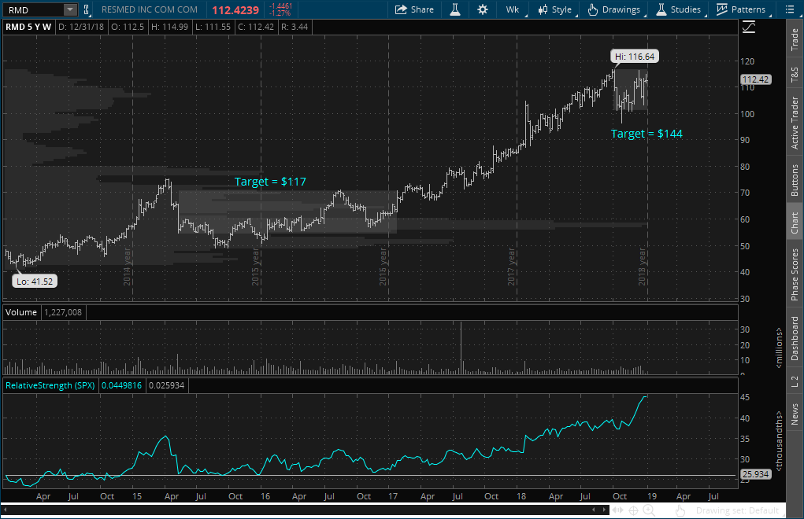804x519 pixels.
Task: Switch to the Trade side tab
Action: tap(795, 39)
